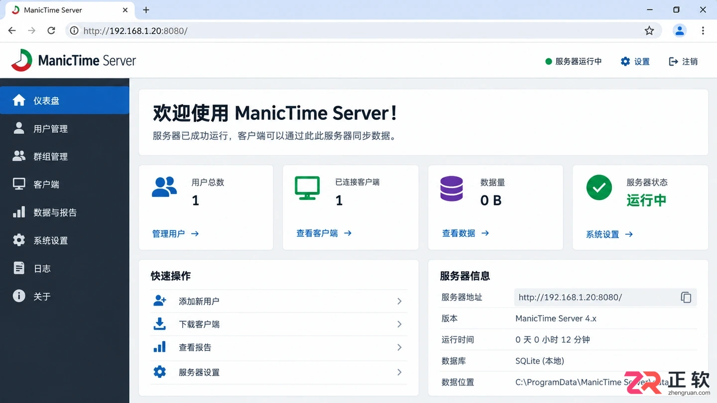Click the bar chart icon next to 数据与报告
The height and width of the screenshot is (403, 717).
(19, 212)
